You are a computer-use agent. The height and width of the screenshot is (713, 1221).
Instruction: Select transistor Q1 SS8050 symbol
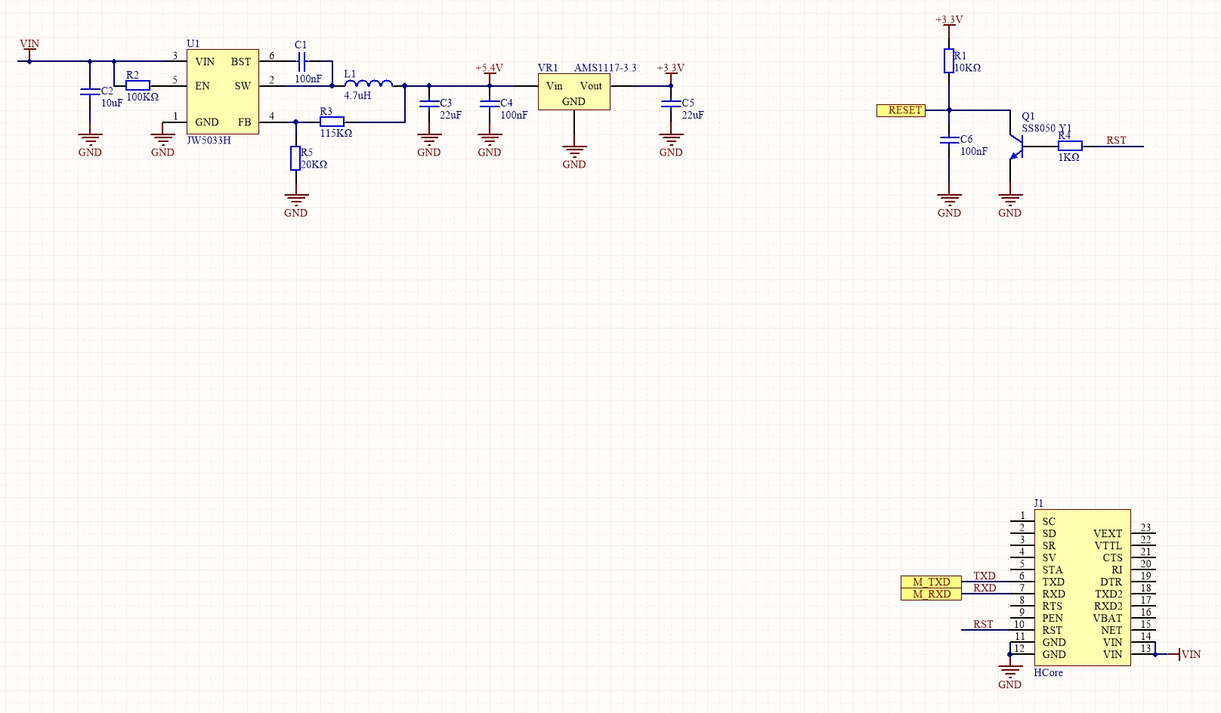[1015, 146]
